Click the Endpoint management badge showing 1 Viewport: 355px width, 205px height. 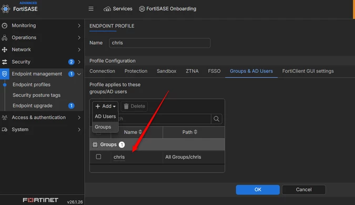72,74
